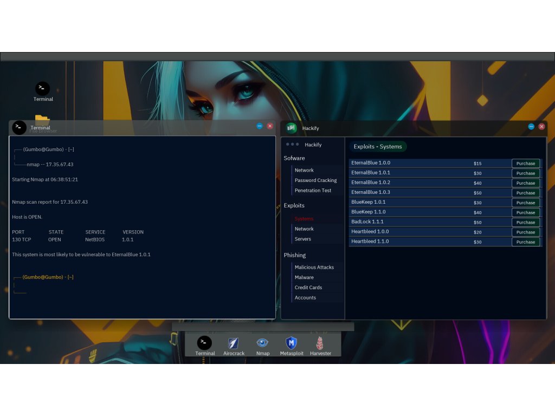Screen dimensions: 555x416
Task: Purchase EternalBlue 1.0.3 exploit
Action: (x=526, y=193)
